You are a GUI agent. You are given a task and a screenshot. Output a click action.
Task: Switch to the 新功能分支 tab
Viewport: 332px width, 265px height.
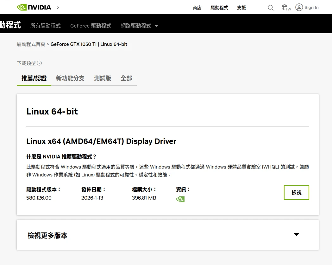[70, 78]
